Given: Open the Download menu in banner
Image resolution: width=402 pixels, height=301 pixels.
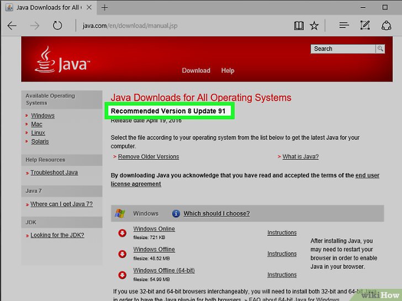Looking at the screenshot, I should click(x=196, y=71).
